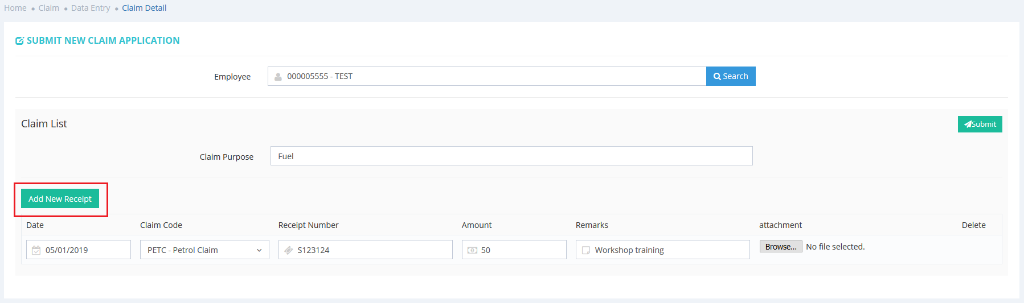The height and width of the screenshot is (303, 1024).
Task: Click the money icon in the Amount field
Action: (x=472, y=250)
